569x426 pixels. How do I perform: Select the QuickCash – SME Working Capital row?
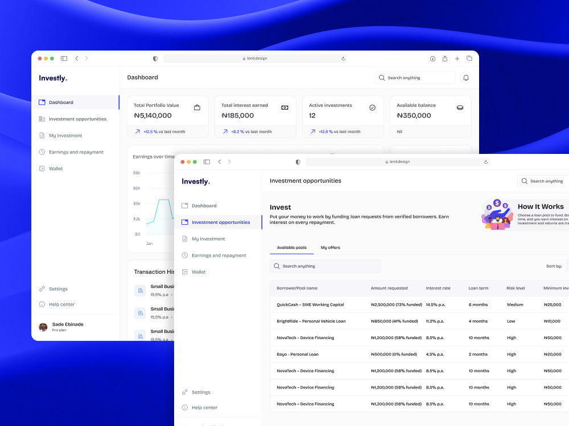[x=419, y=304]
